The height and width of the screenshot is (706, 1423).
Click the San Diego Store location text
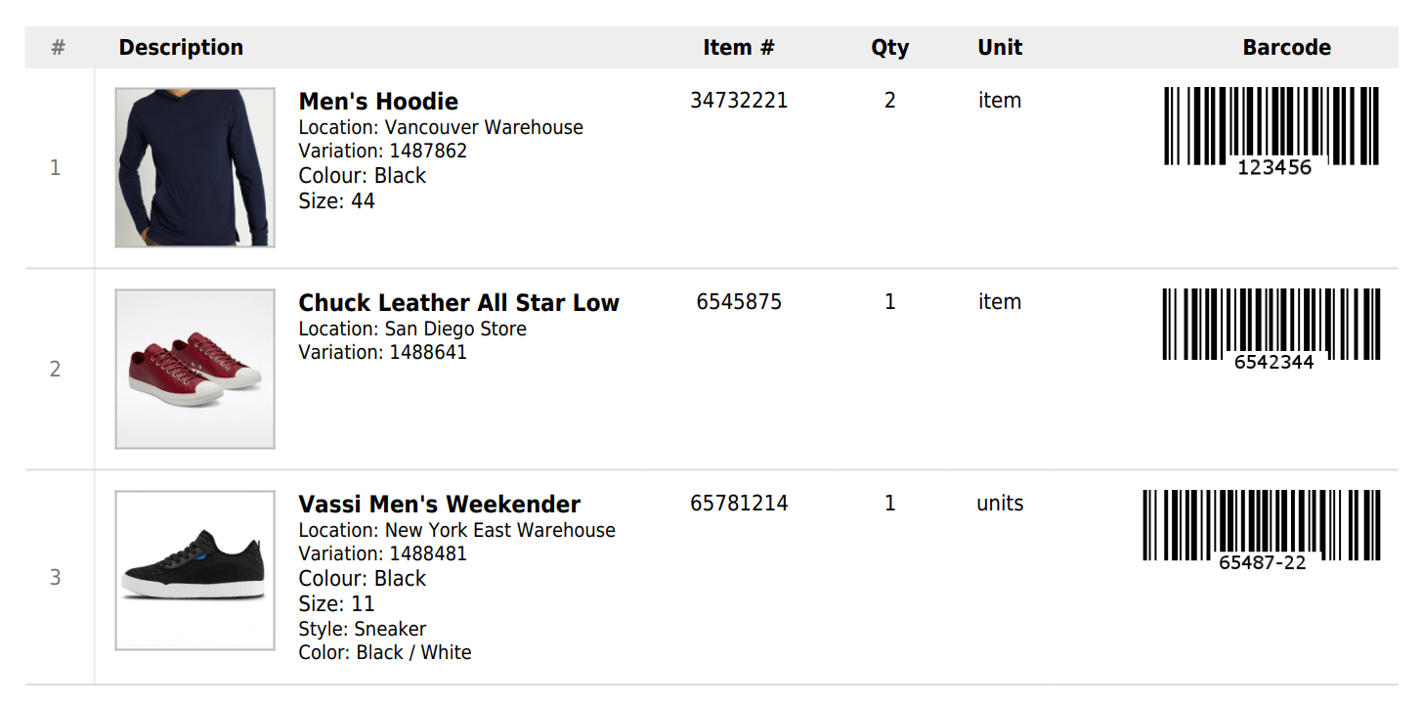coord(454,330)
